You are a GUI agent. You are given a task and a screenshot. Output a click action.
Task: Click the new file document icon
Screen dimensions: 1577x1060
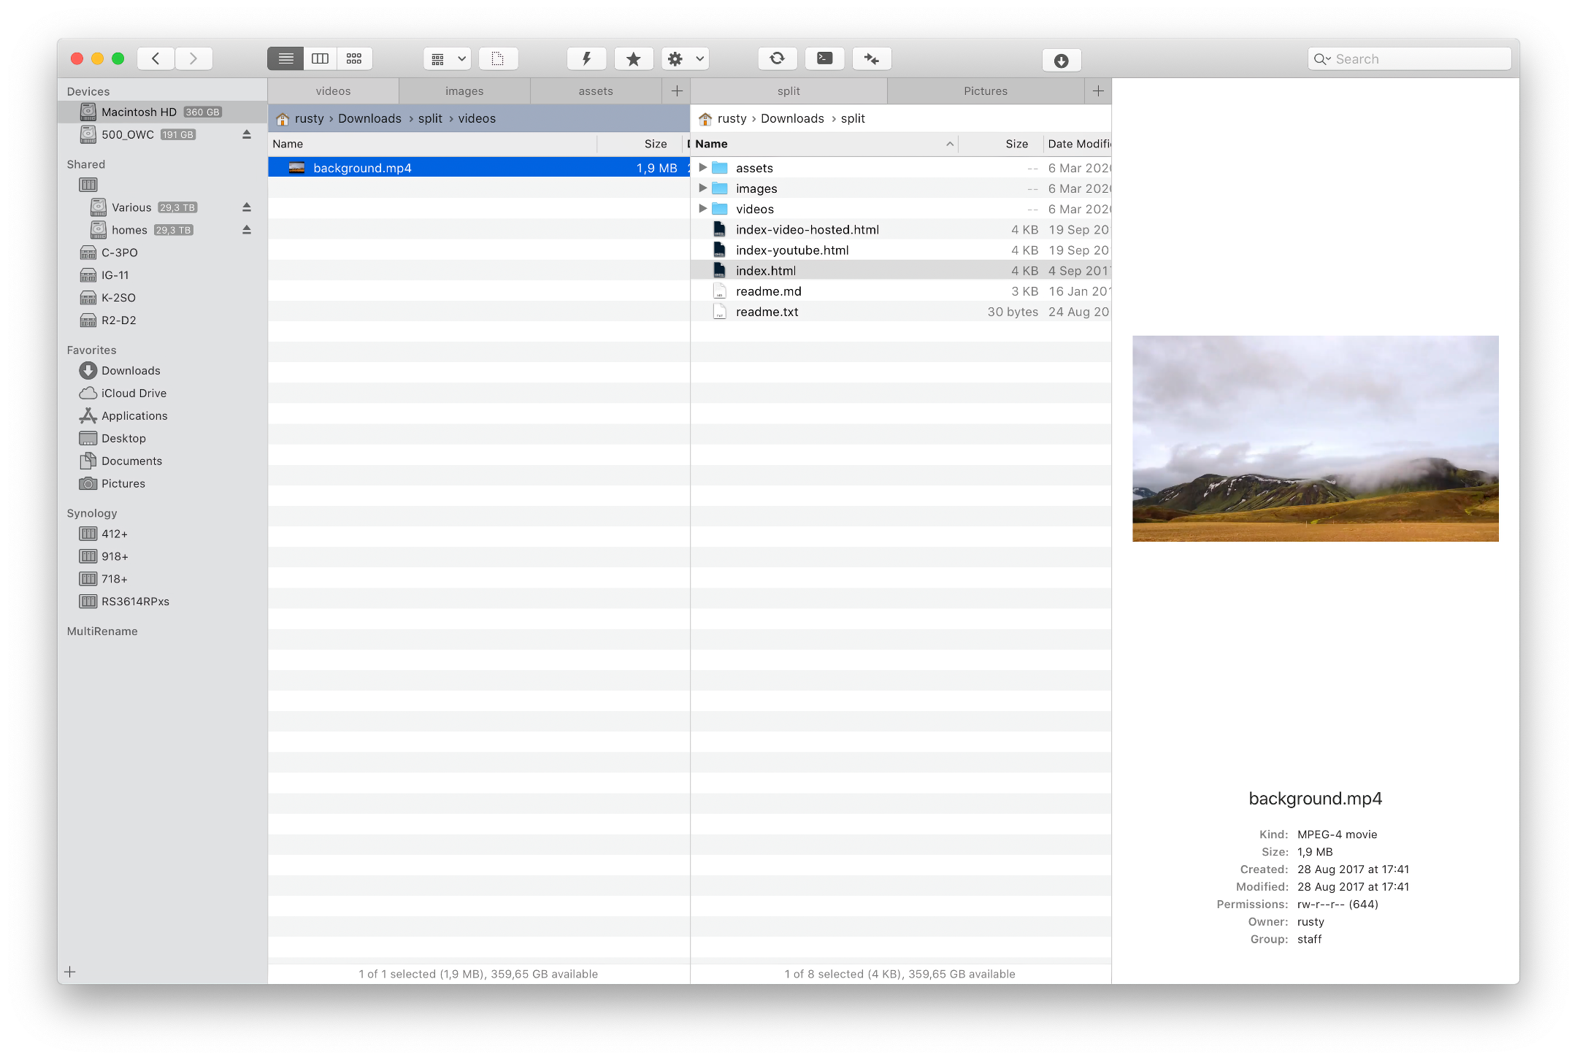pos(498,58)
